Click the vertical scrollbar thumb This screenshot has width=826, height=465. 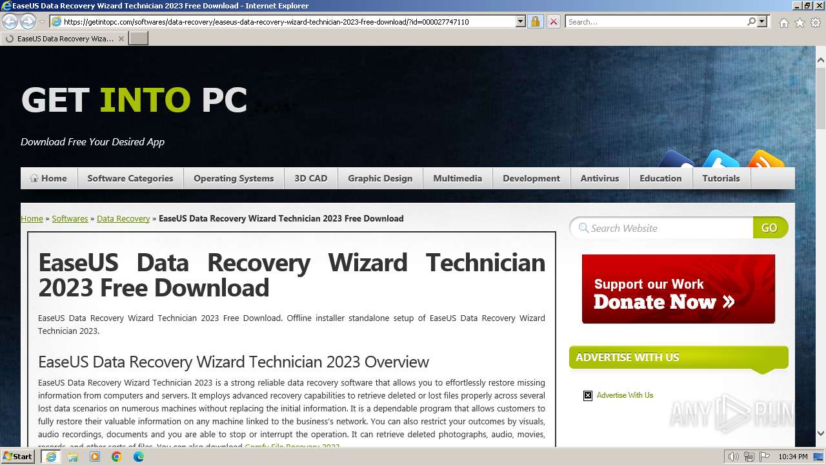821,98
